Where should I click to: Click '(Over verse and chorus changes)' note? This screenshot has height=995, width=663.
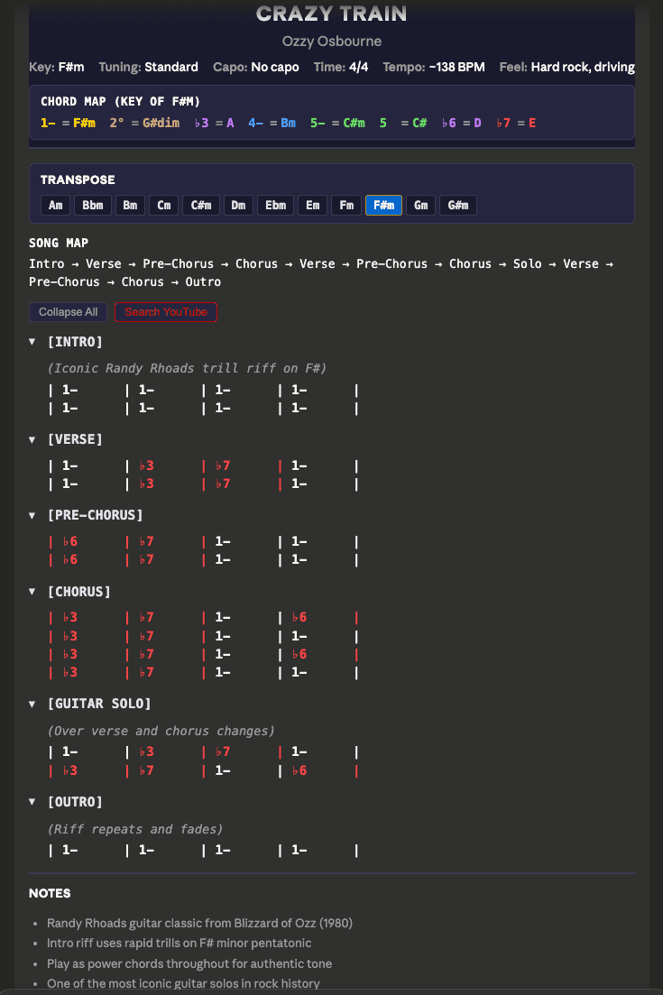[x=161, y=731]
